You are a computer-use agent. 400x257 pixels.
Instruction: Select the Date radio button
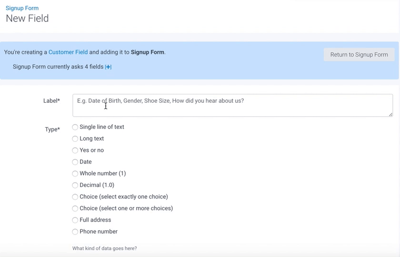point(75,162)
